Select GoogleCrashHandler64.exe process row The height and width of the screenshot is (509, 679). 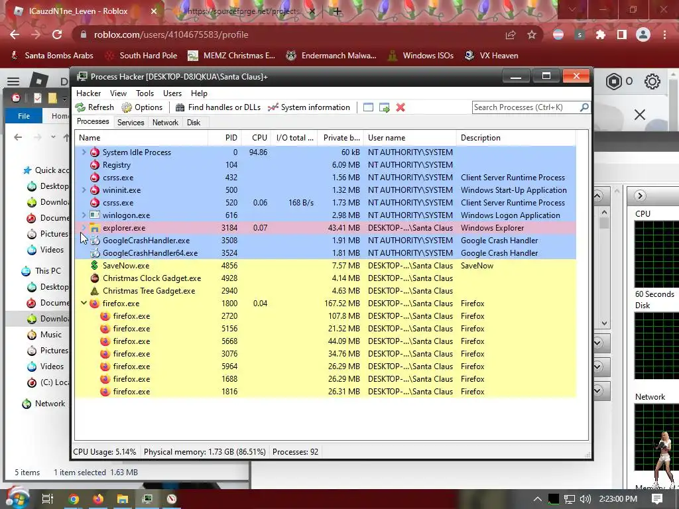pos(325,253)
